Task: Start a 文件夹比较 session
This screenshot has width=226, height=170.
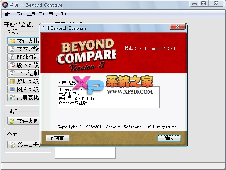Action: point(24,41)
